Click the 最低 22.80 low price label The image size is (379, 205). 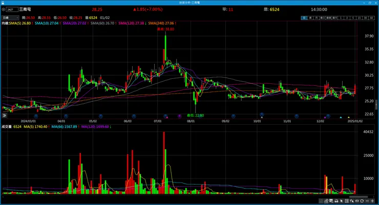pyautogui.click(x=195, y=116)
